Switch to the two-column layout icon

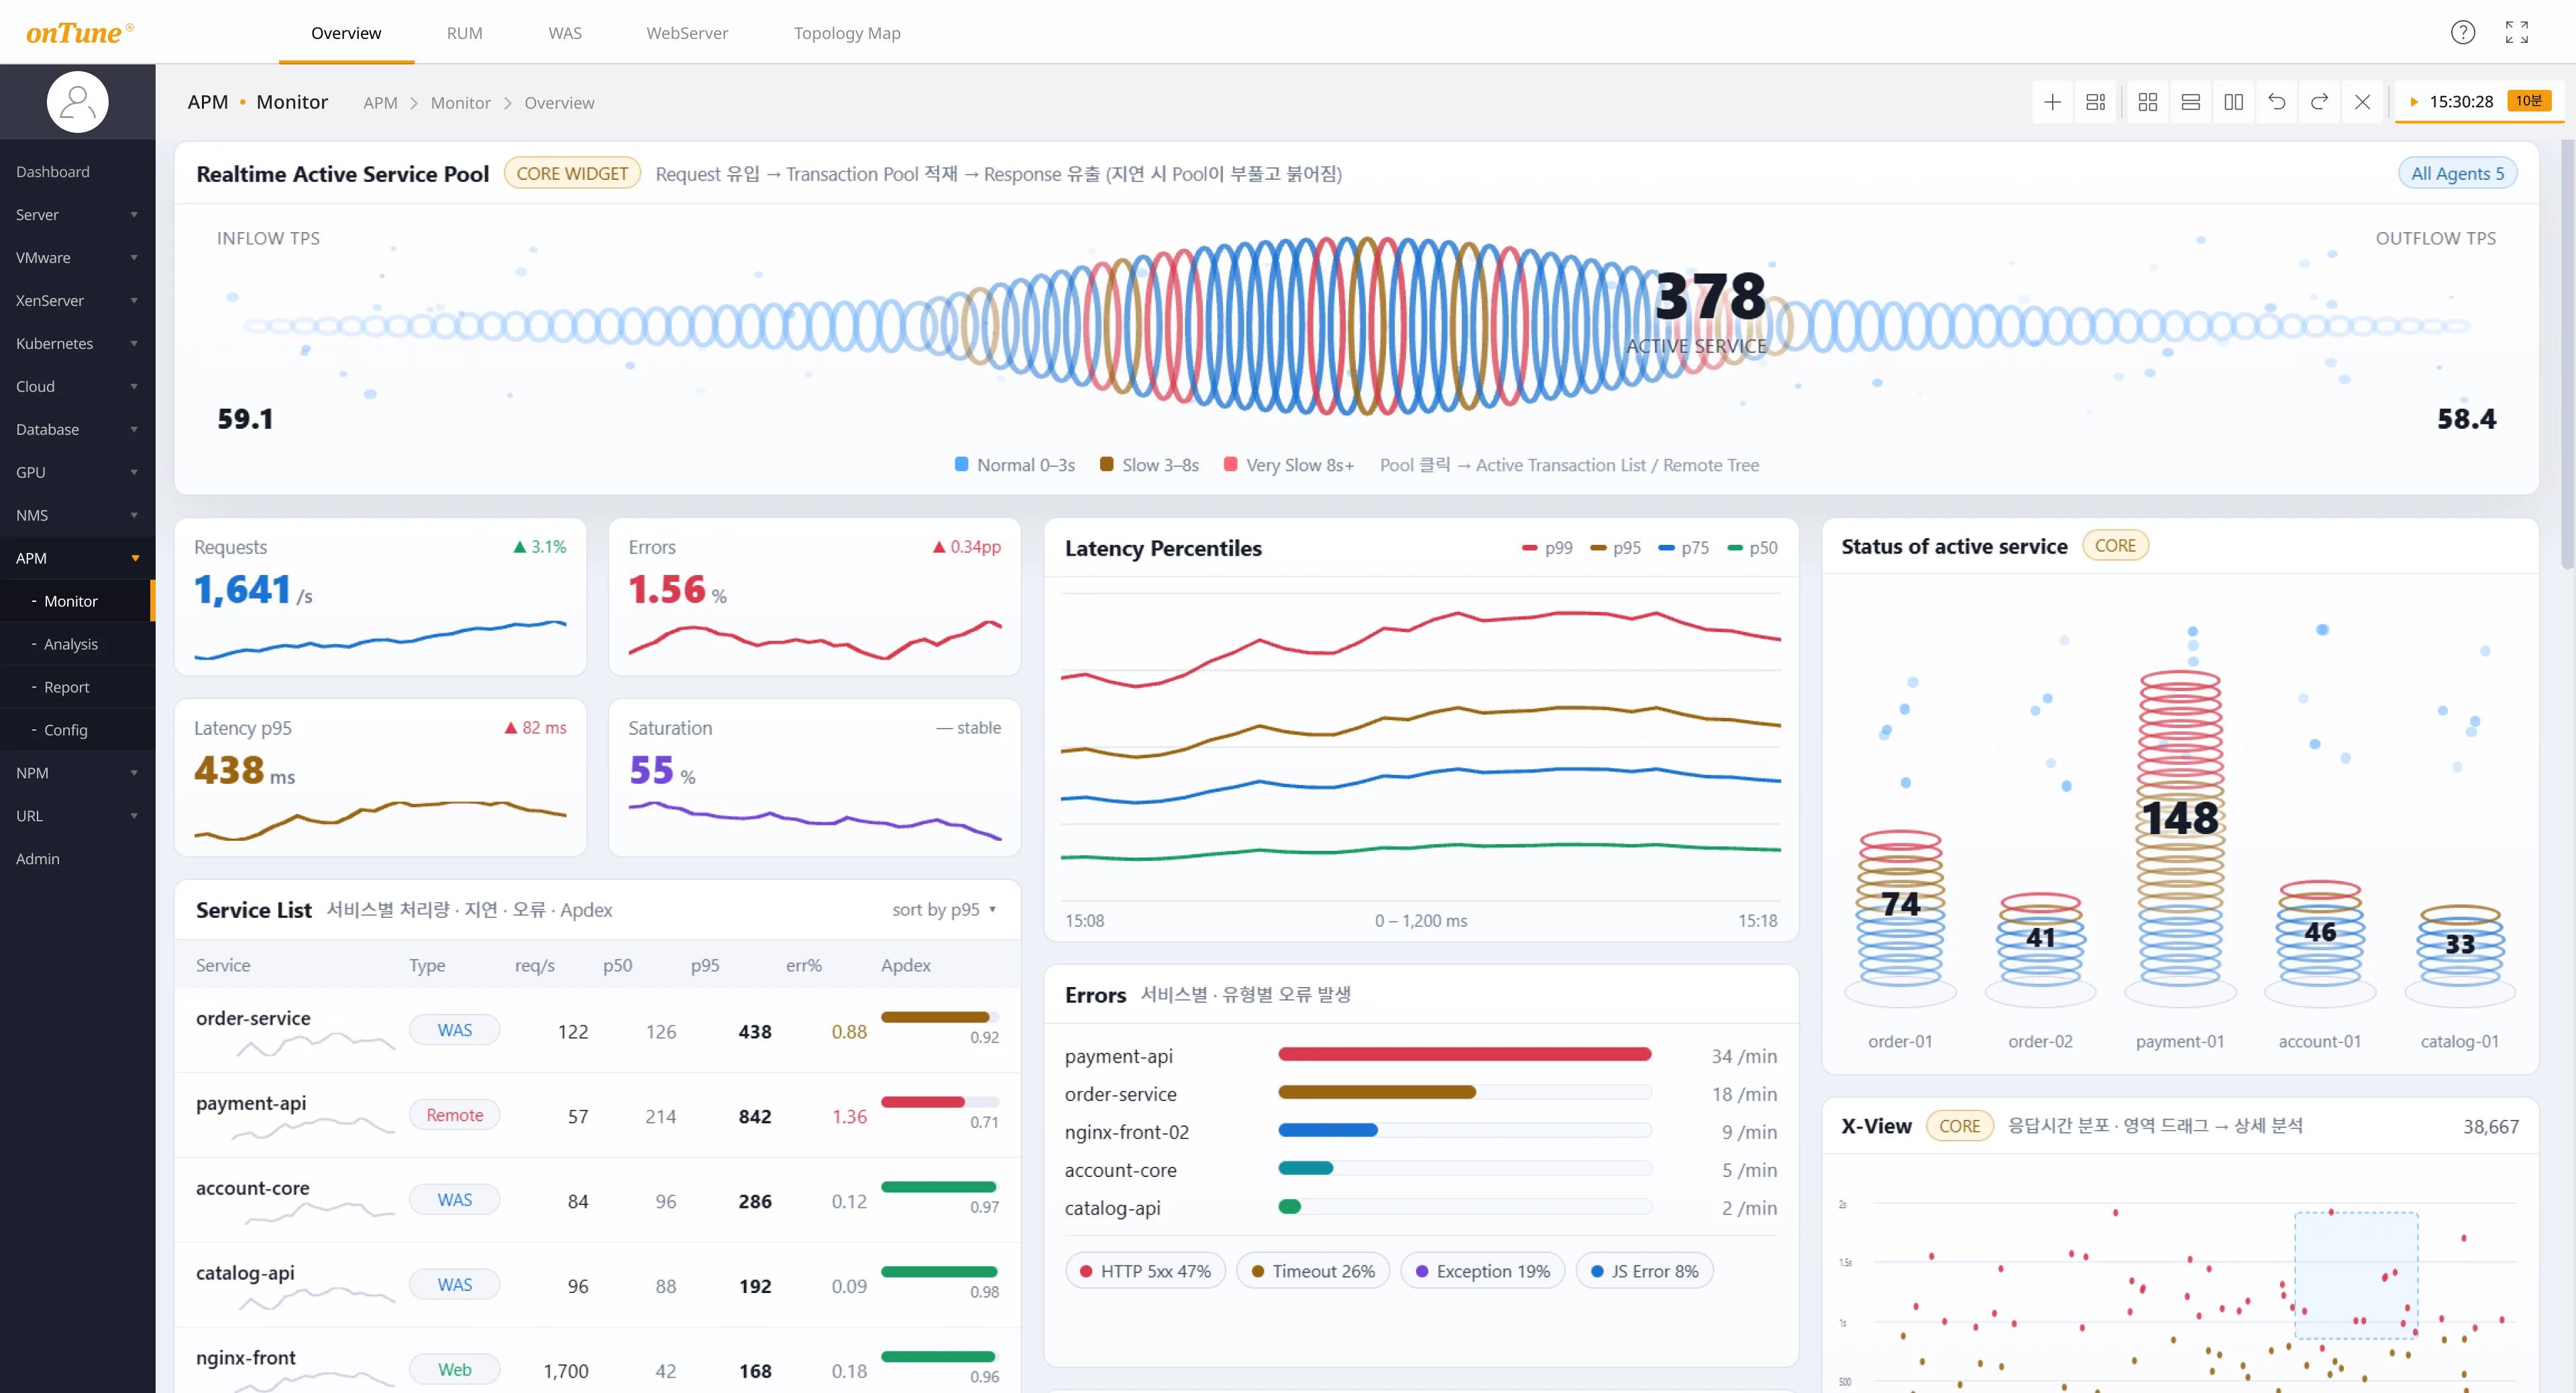pos(2233,102)
